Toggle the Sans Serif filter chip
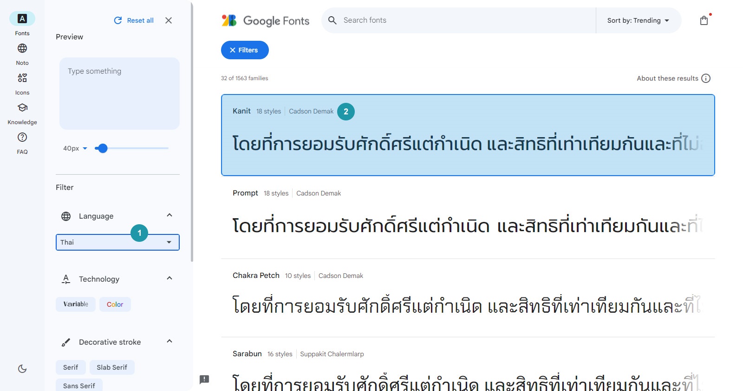 (x=79, y=385)
